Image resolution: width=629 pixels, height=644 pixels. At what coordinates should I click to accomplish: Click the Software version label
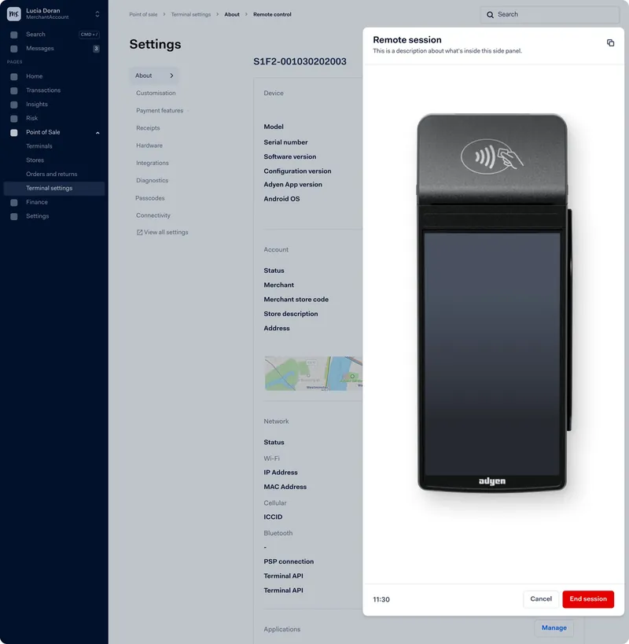tap(290, 156)
